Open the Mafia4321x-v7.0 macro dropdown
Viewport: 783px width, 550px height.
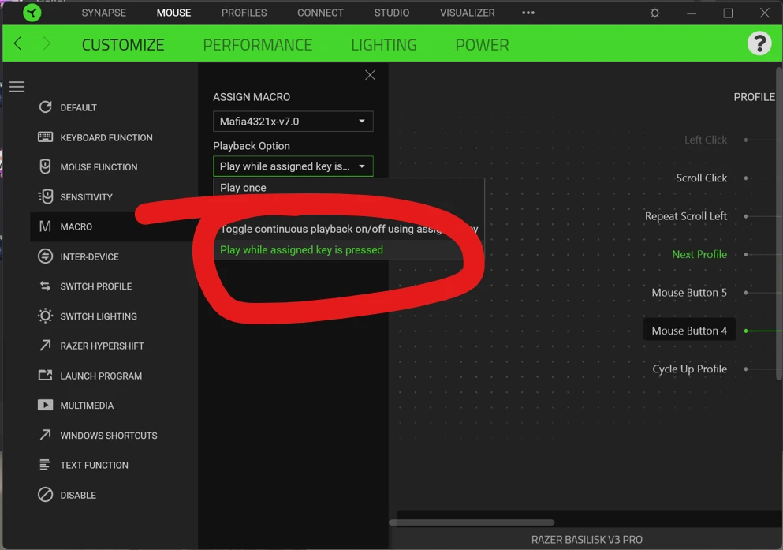tap(293, 122)
